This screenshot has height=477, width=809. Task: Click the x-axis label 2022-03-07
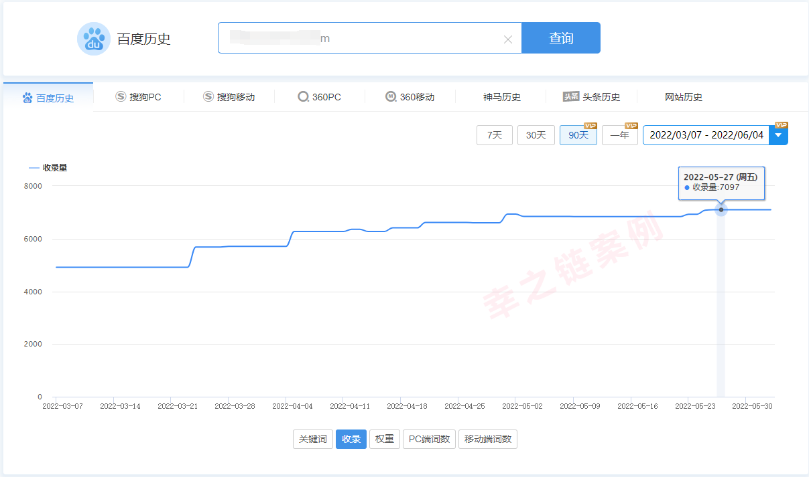tap(62, 406)
